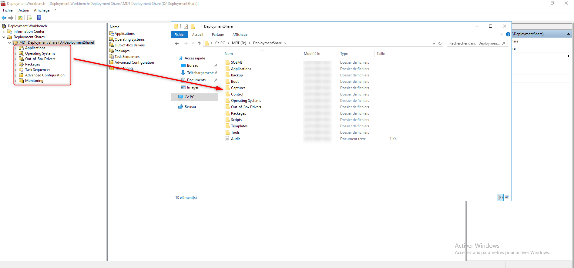Click the Export List toolbar icon

[x=29, y=18]
